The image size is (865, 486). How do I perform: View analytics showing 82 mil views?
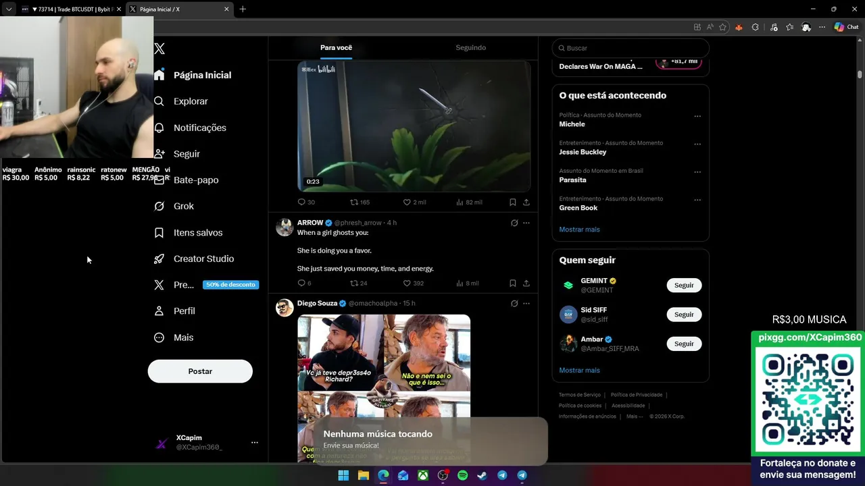(x=469, y=202)
